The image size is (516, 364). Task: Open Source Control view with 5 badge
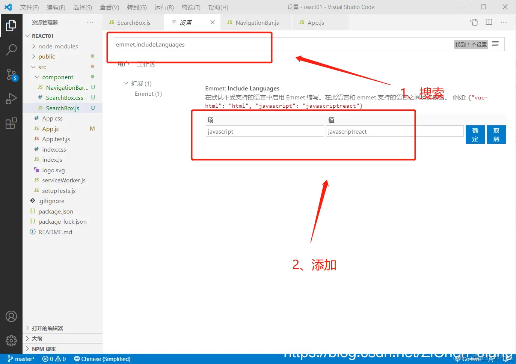[11, 75]
